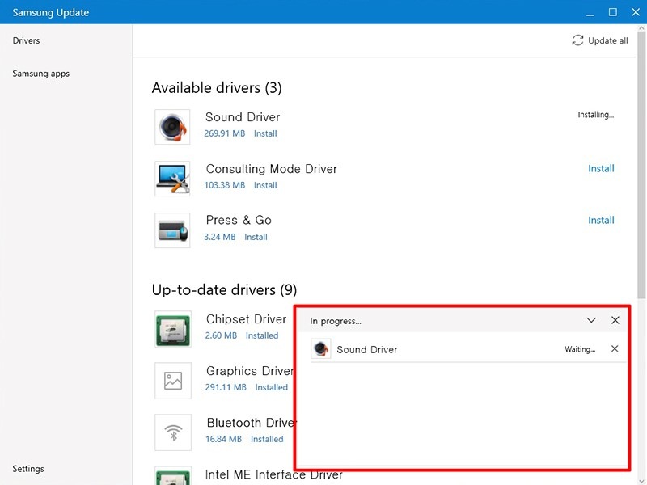Select the Bluetooth Driver title

[x=251, y=423]
